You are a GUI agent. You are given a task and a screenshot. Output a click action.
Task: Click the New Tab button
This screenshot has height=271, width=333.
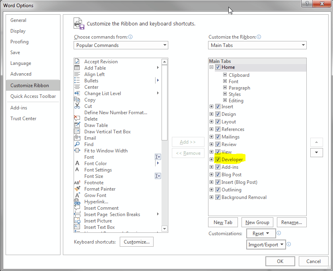click(223, 222)
